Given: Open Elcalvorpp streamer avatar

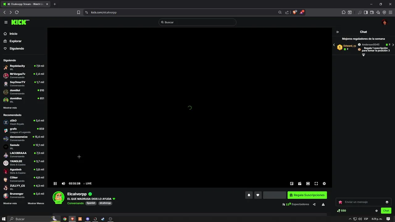Looking at the screenshot, I should point(58,198).
